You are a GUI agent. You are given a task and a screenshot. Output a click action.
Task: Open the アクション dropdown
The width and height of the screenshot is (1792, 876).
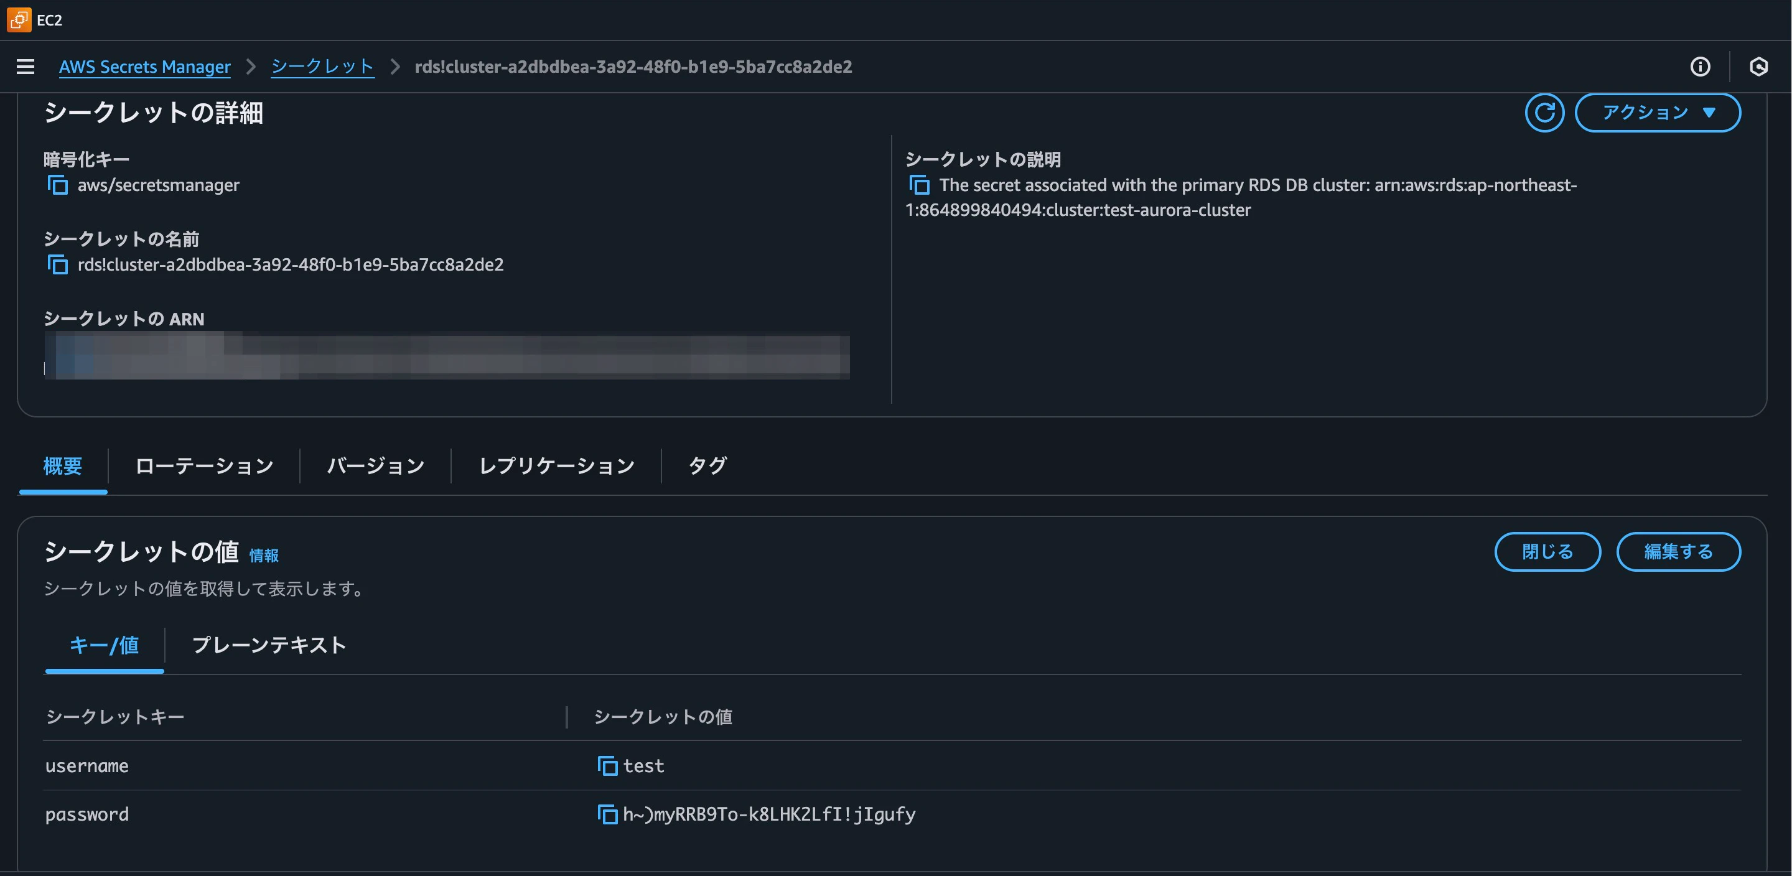click(x=1658, y=112)
